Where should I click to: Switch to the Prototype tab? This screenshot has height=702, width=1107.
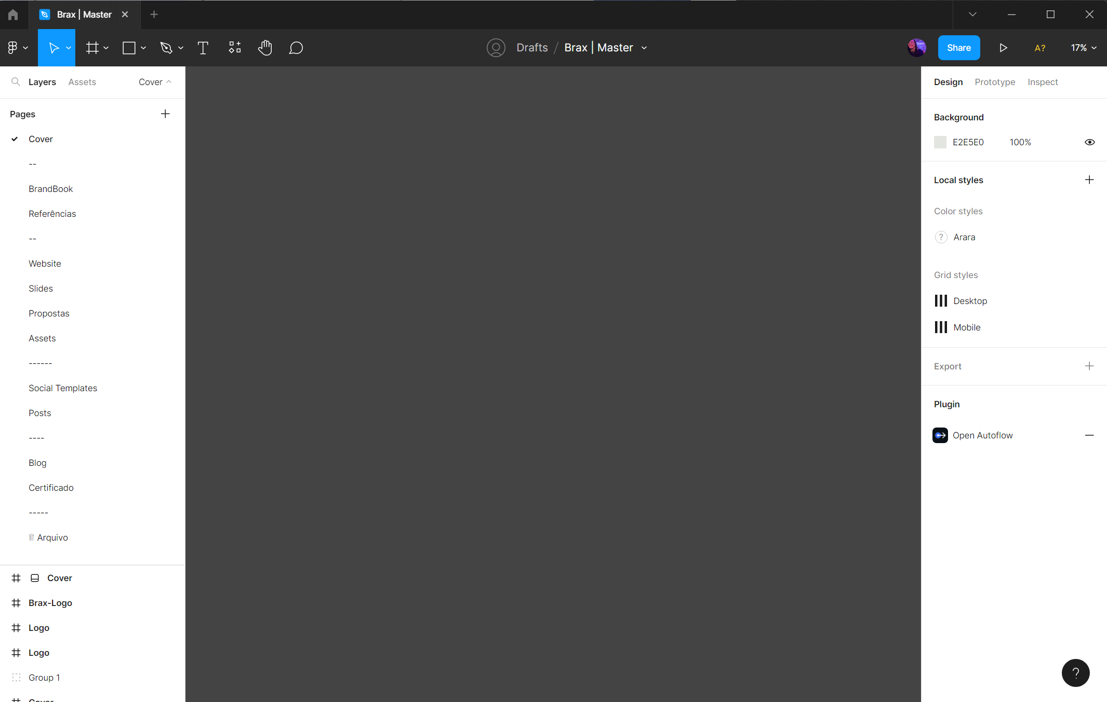click(995, 82)
